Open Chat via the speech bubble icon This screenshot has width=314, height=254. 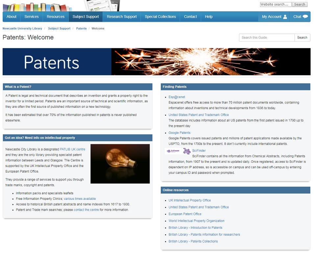point(305,17)
